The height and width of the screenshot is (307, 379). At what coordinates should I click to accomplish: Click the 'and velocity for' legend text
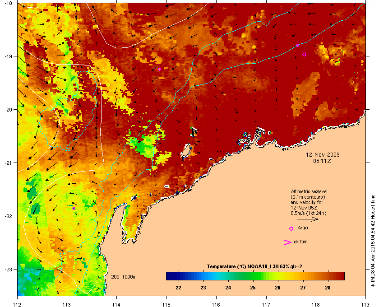coord(307,202)
